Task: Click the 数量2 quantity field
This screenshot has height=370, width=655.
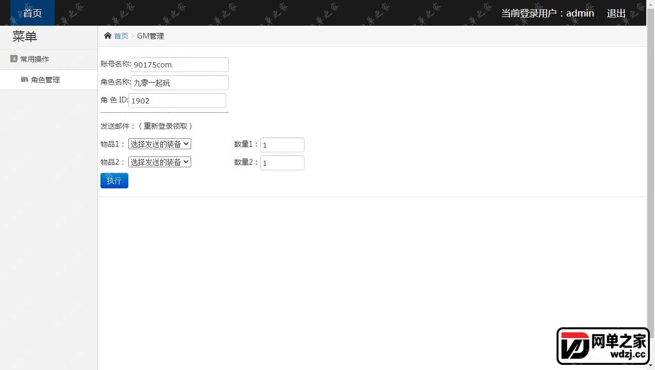Action: pos(282,163)
